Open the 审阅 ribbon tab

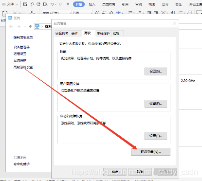pos(138,4)
